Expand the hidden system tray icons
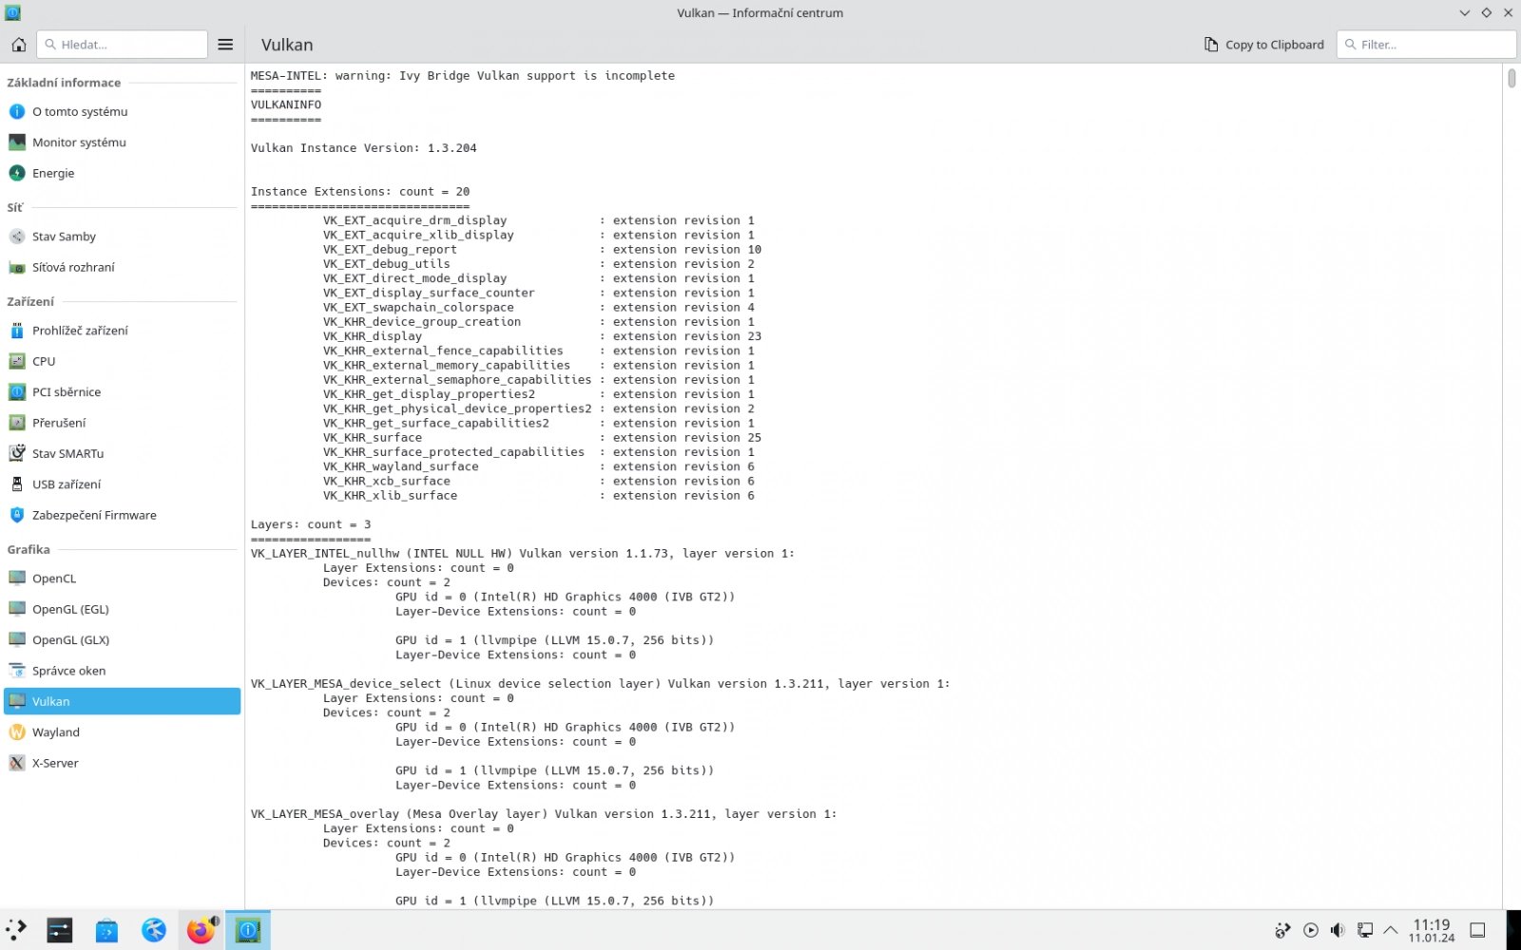Image resolution: width=1521 pixels, height=950 pixels. point(1391,930)
